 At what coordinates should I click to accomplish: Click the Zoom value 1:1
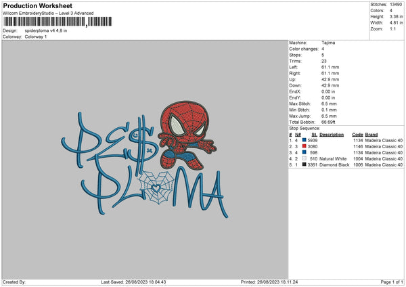(392, 29)
